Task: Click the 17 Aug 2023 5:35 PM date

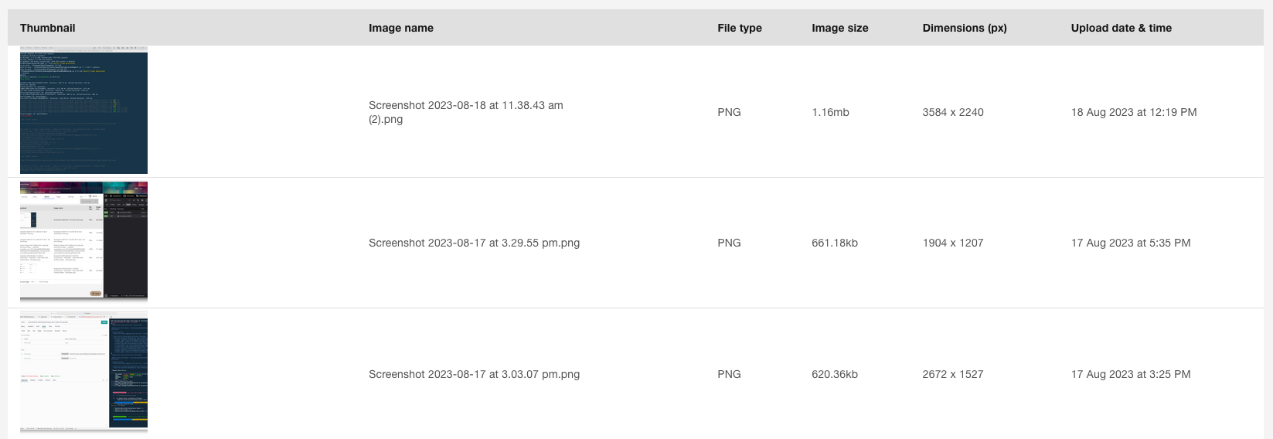Action: click(x=1131, y=243)
